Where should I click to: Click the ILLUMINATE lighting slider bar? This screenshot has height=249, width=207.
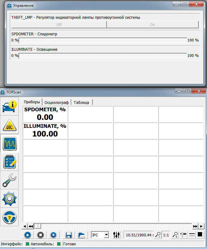pyautogui.click(x=103, y=56)
